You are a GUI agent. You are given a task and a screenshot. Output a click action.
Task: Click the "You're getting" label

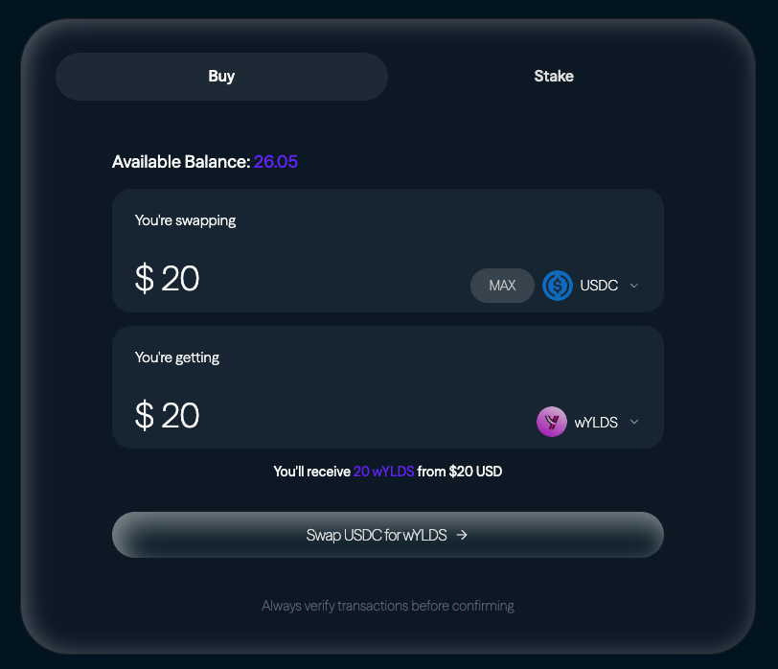pos(177,358)
